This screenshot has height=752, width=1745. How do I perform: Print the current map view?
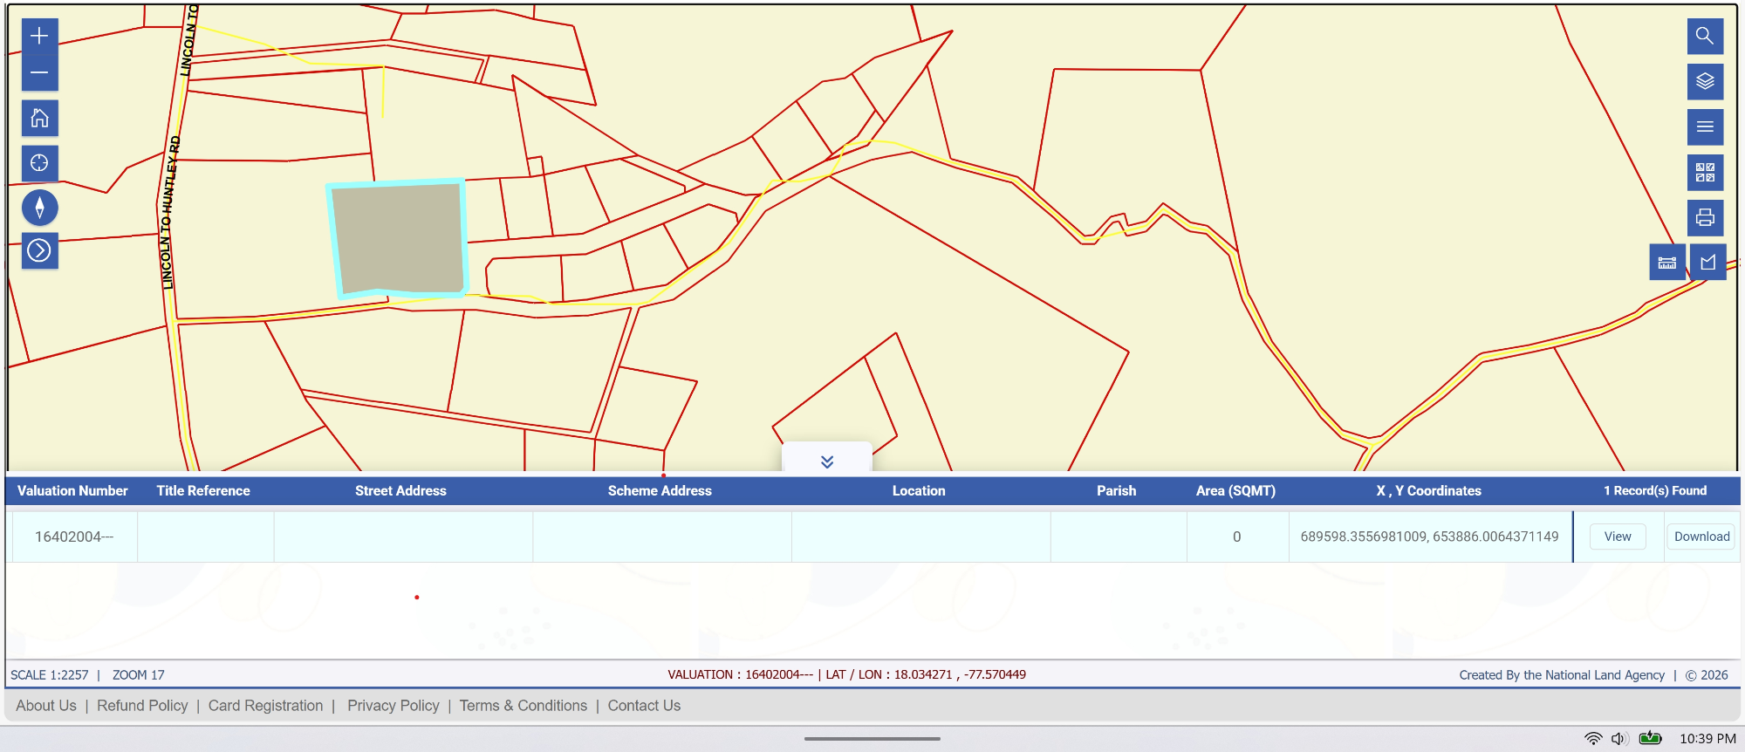(x=1705, y=217)
